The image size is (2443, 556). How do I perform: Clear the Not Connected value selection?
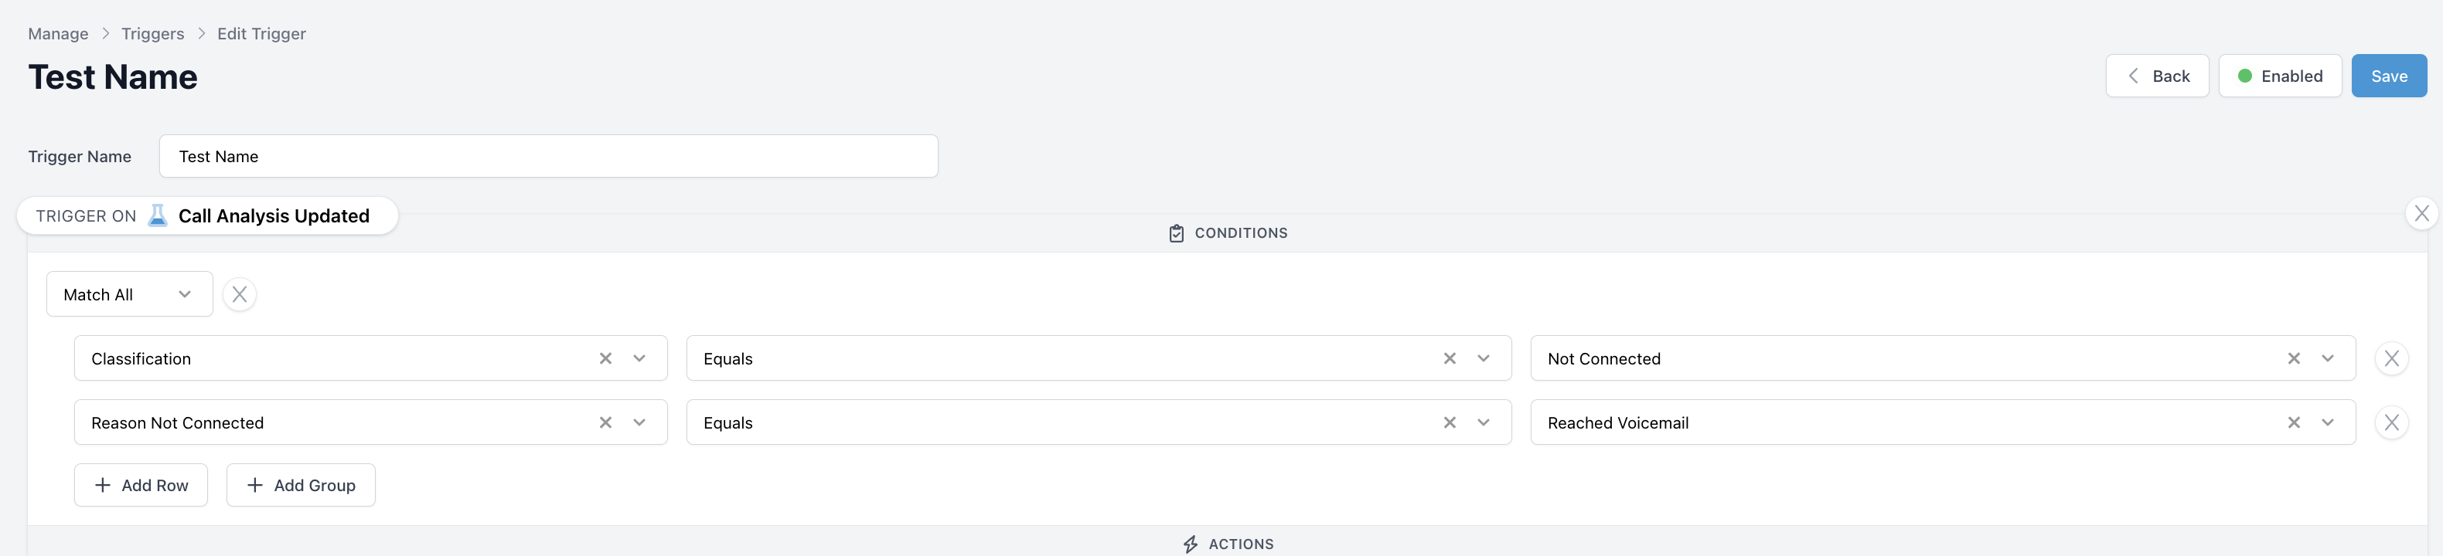click(x=2293, y=358)
